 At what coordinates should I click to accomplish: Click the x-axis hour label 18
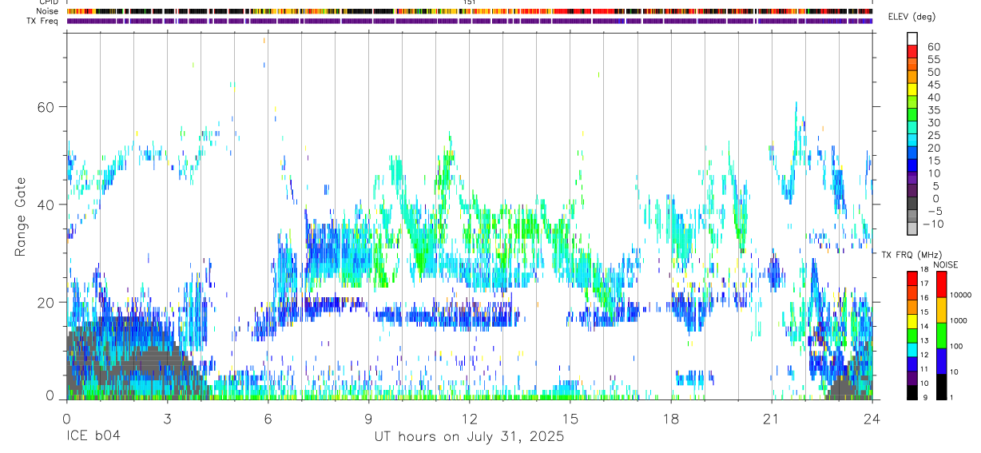click(671, 419)
